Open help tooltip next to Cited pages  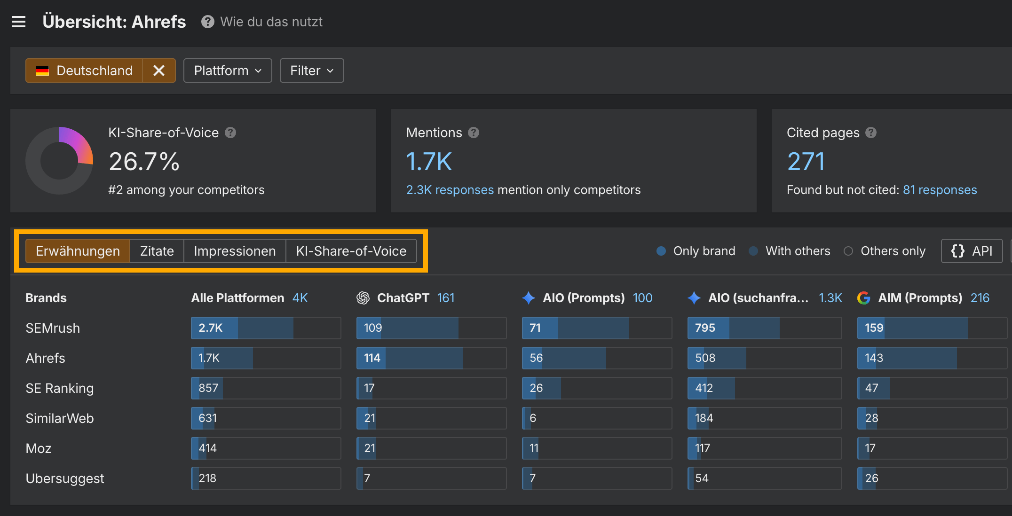[871, 133]
